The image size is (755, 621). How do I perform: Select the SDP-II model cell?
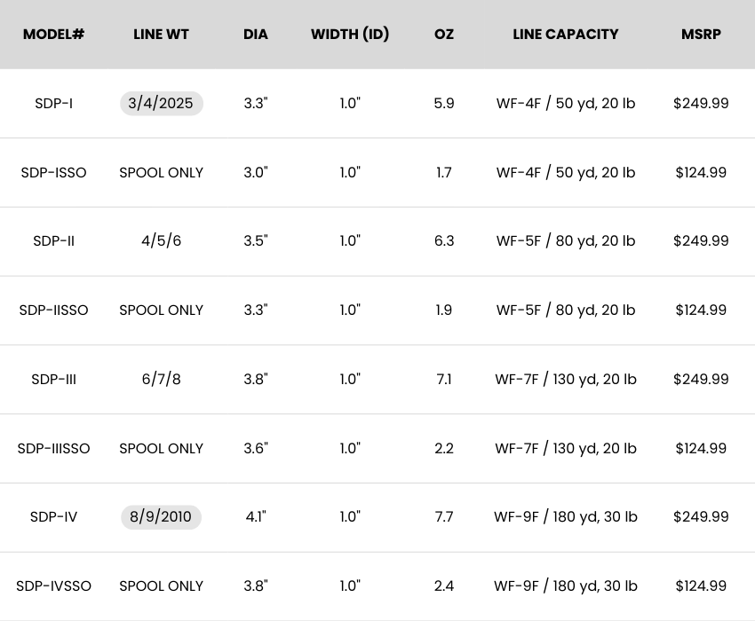[x=53, y=241]
